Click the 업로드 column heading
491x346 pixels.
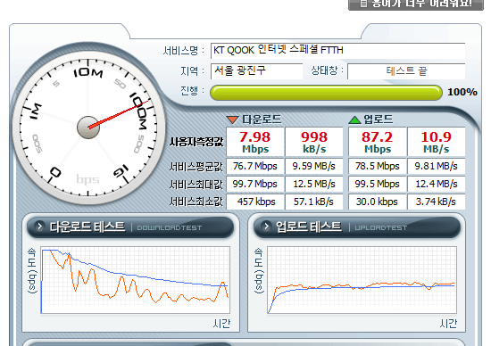pos(378,119)
